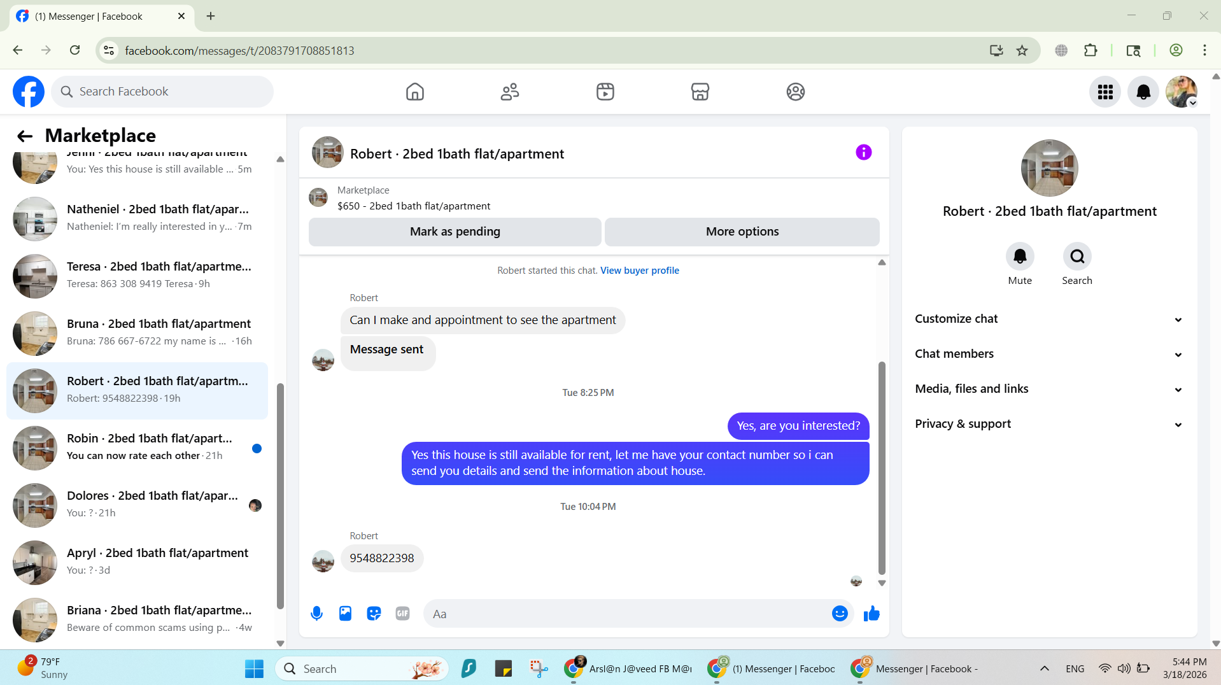Search in conversation magnifier icon

[x=1077, y=257]
